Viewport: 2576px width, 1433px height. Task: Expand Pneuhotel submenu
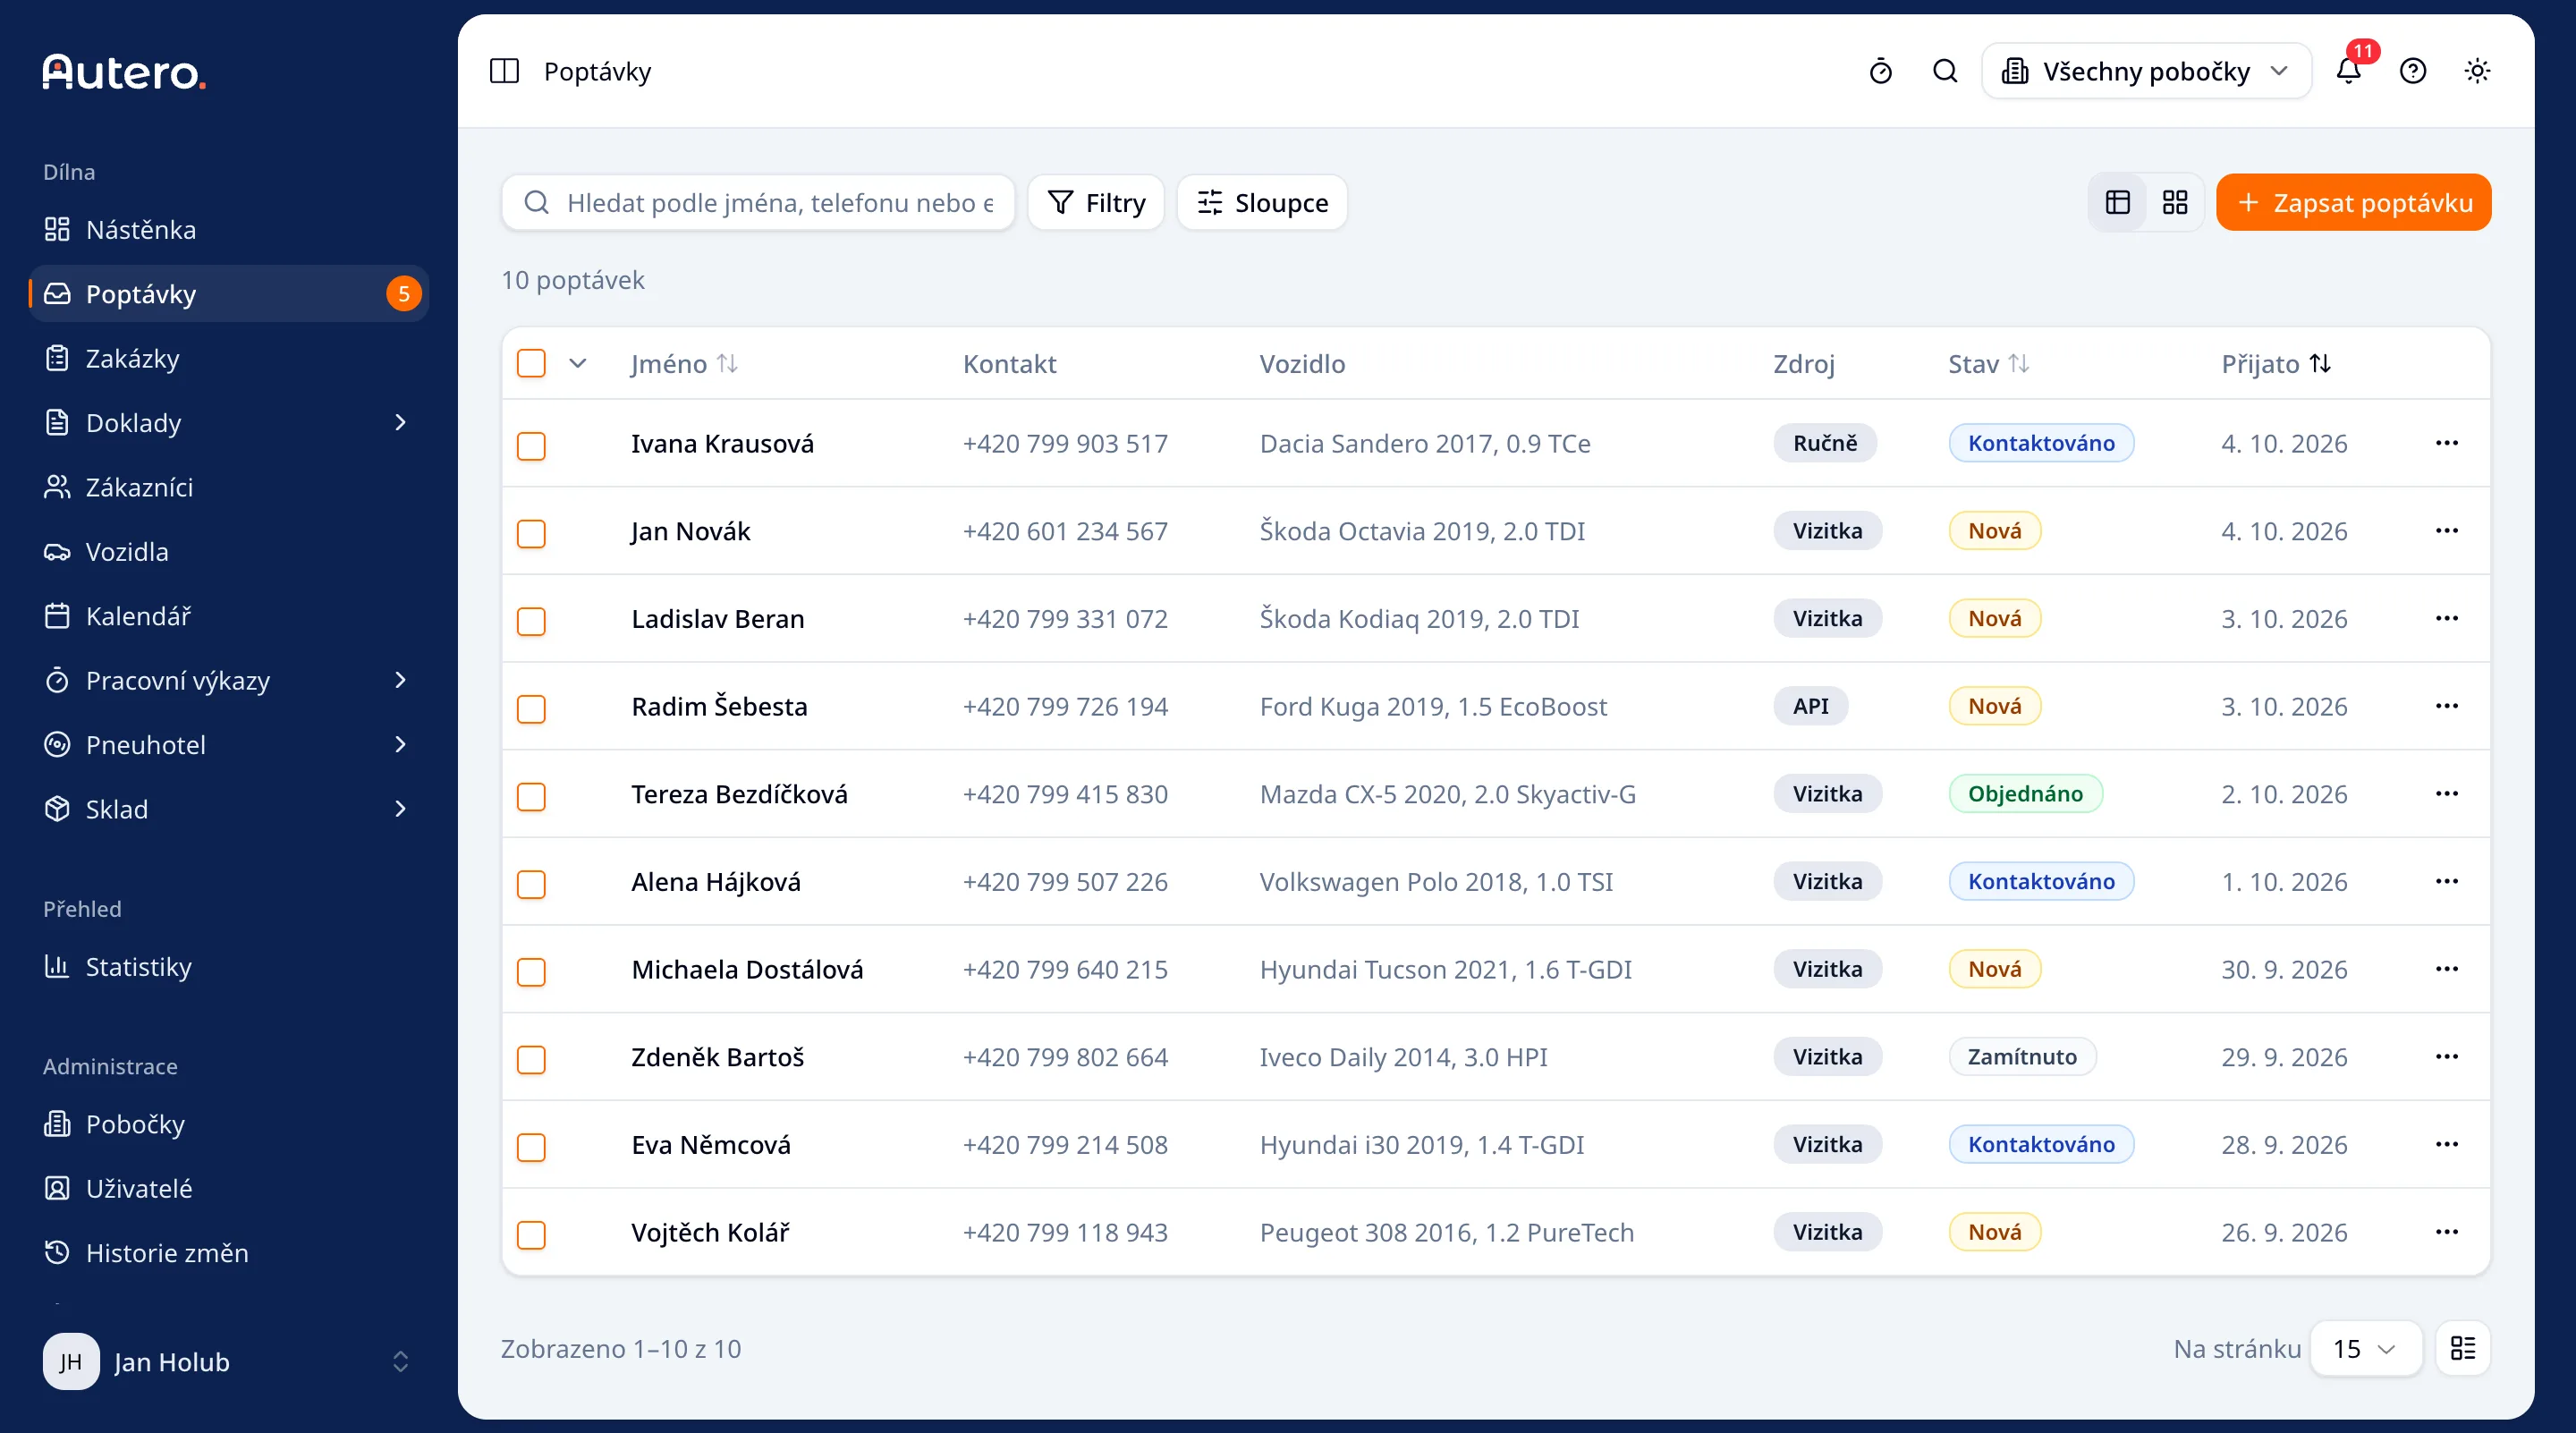point(400,745)
